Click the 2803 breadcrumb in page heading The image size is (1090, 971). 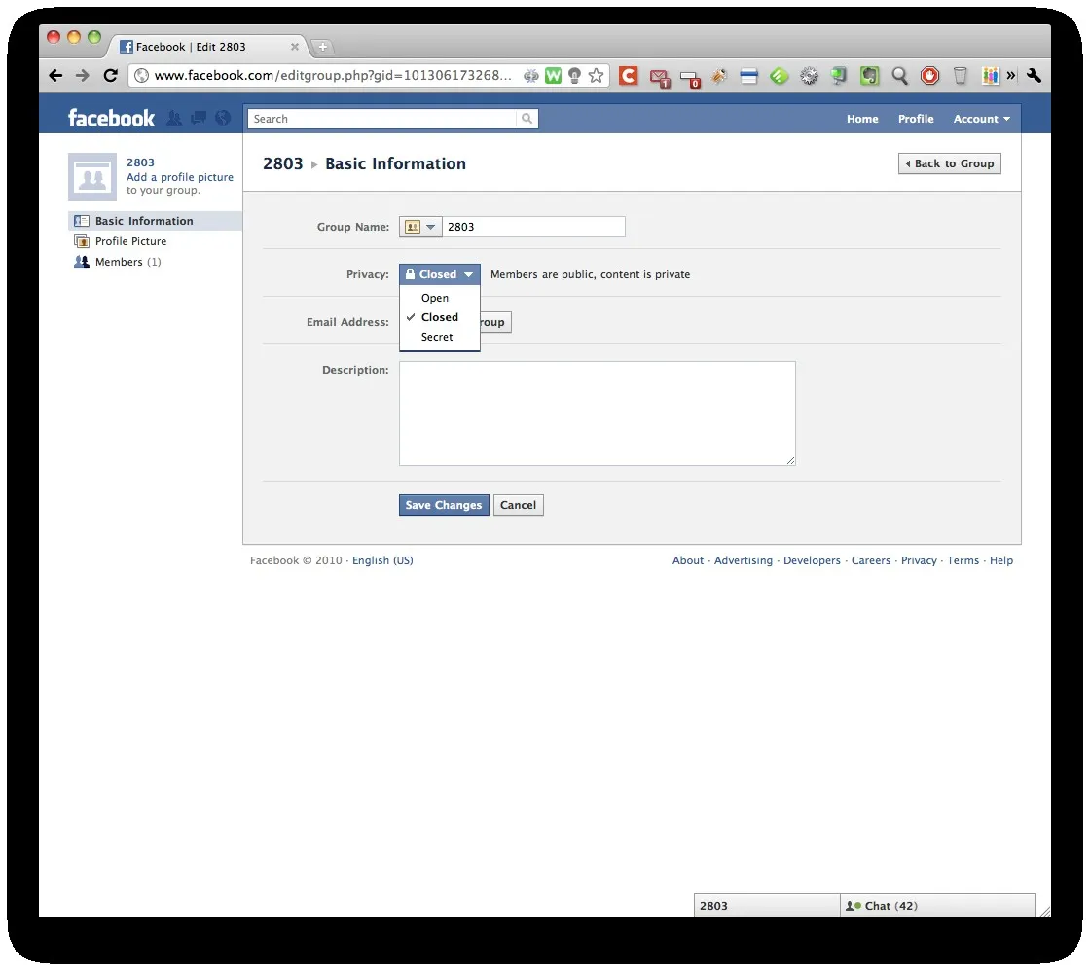(283, 164)
